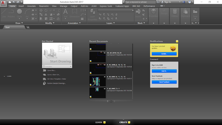The image size is (222, 125).
Task: Select the Rotate tool in Modify panel
Action: [46, 10]
